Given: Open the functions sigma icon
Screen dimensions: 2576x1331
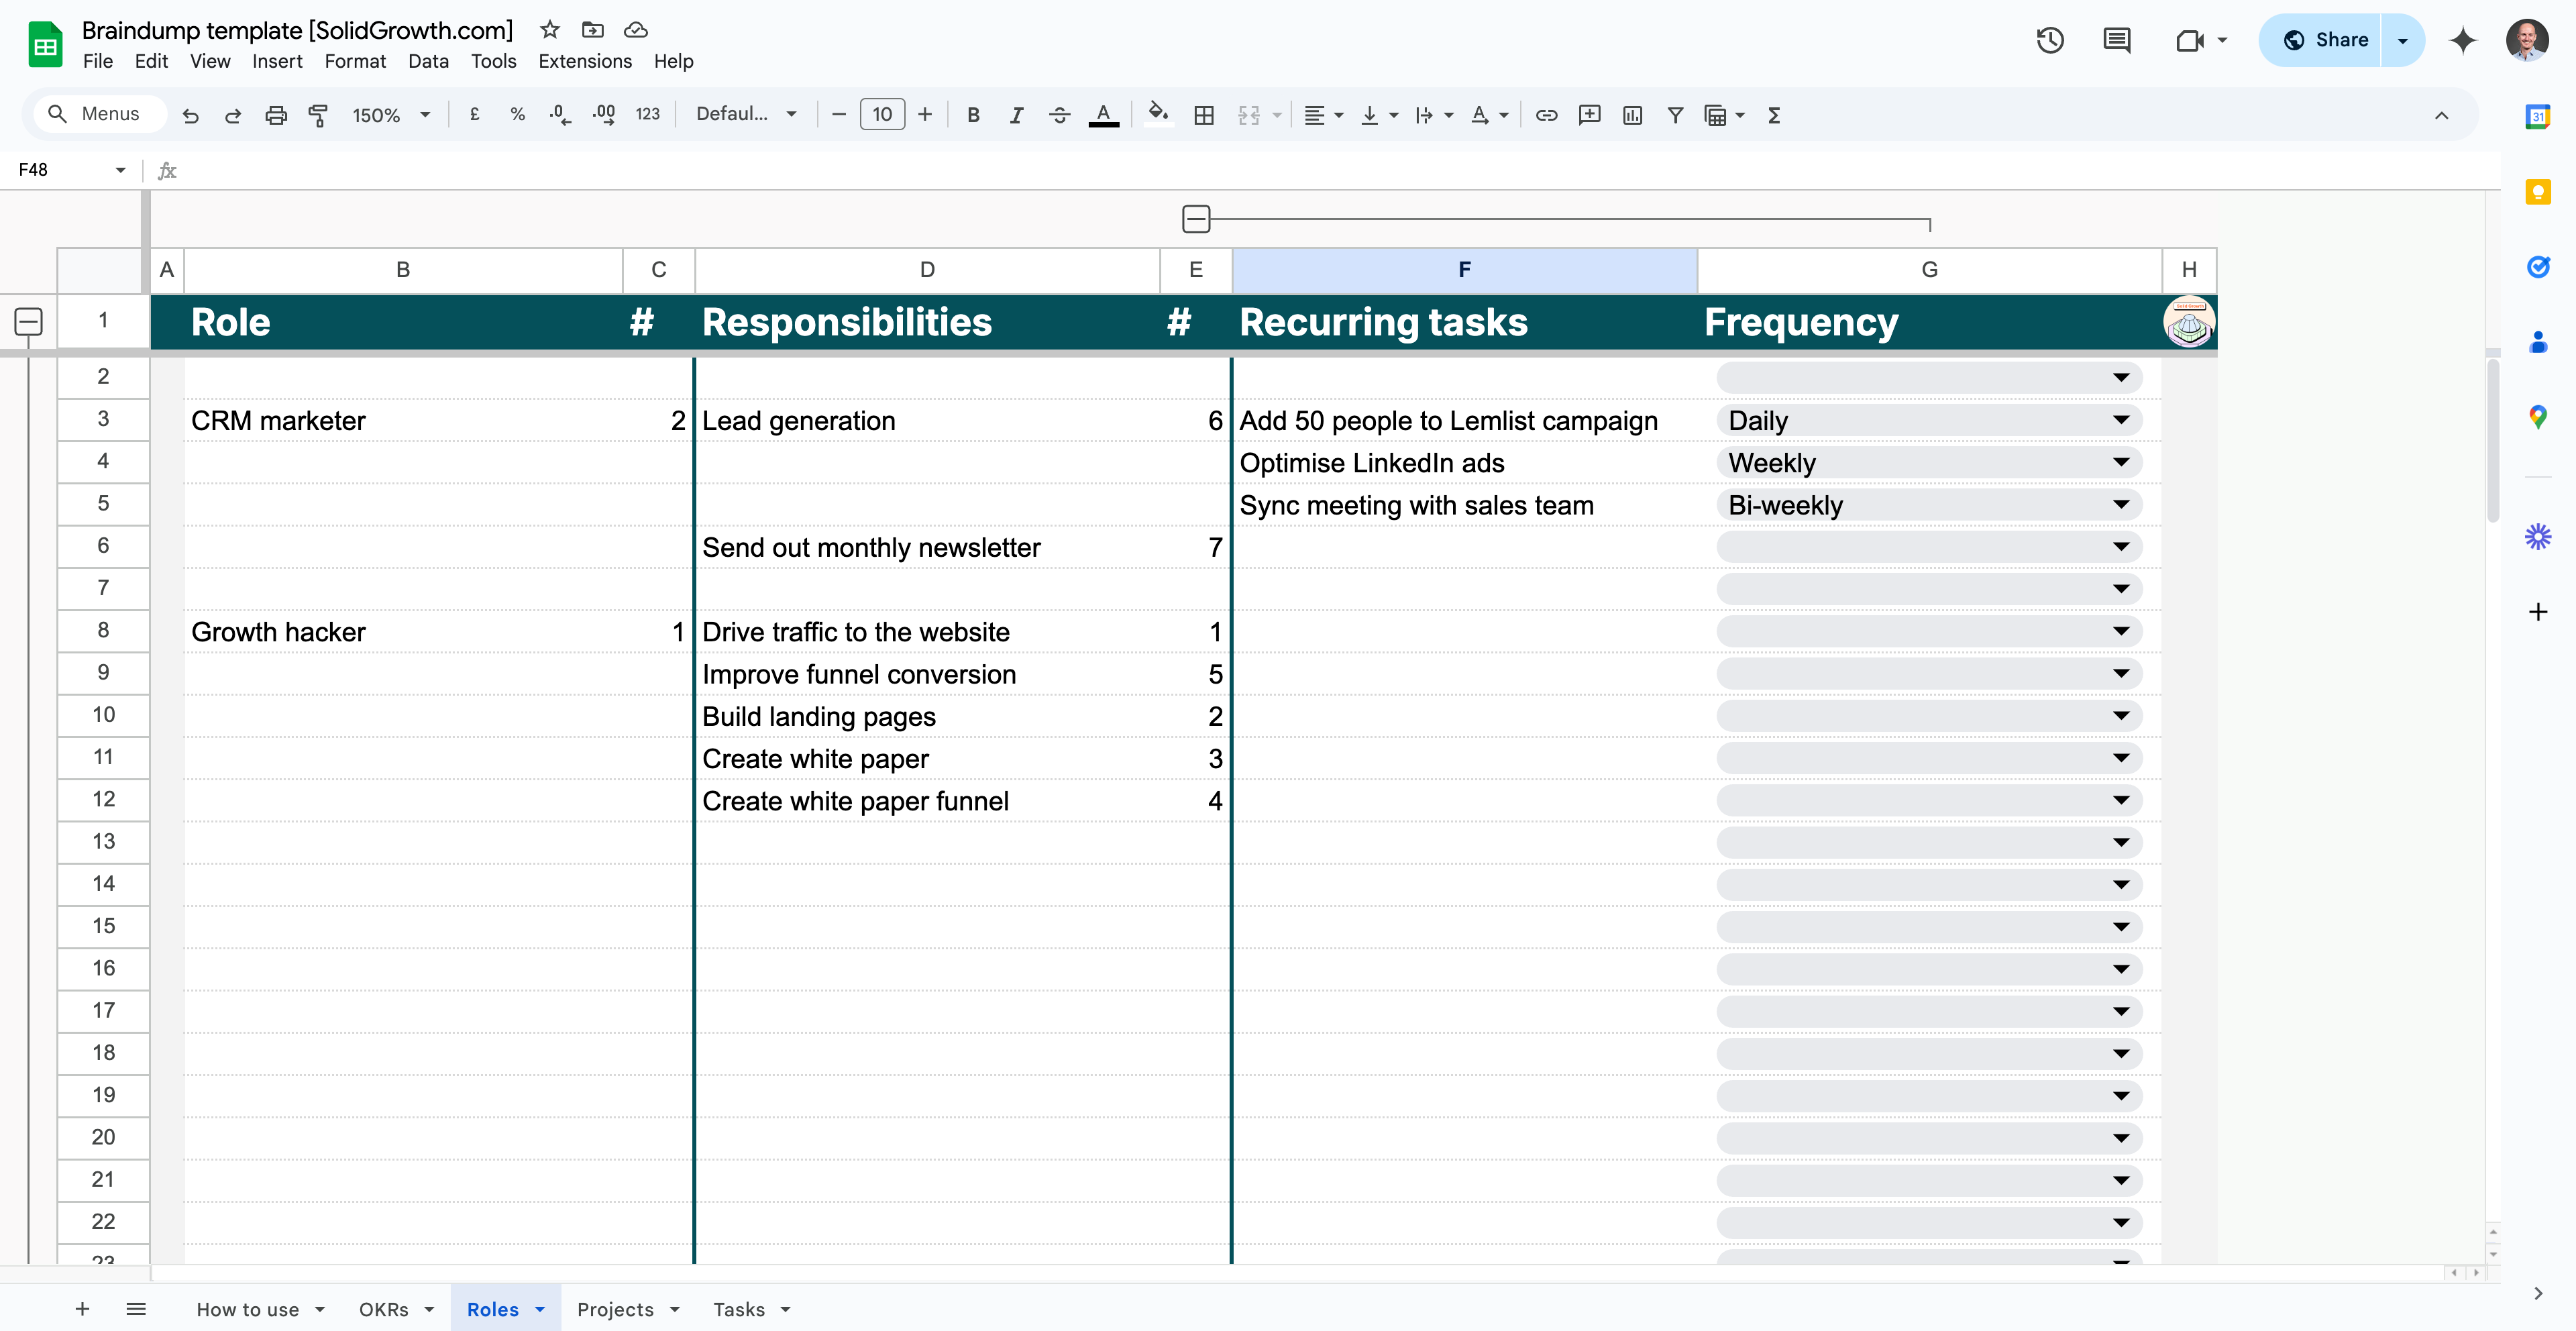Looking at the screenshot, I should (1774, 115).
